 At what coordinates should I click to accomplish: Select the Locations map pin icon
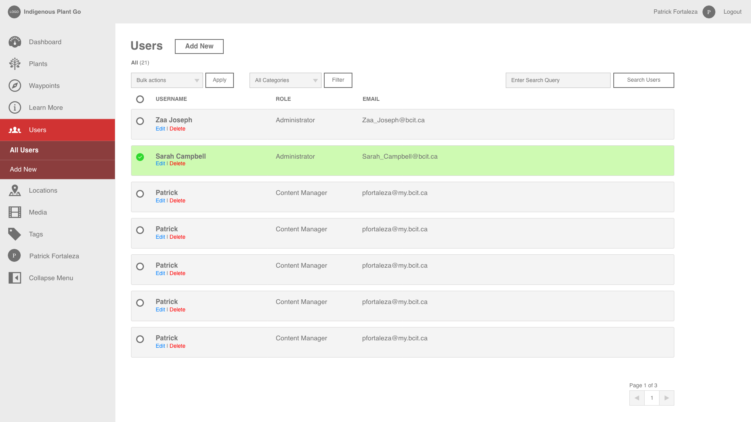point(15,190)
